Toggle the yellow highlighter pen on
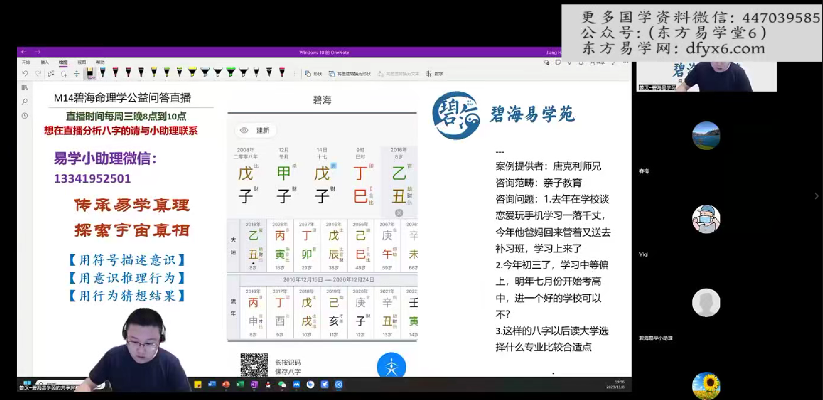823x400 pixels. click(x=192, y=72)
